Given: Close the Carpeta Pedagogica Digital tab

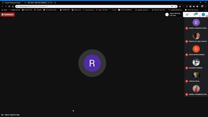Looking at the screenshot, I should click(x=25, y=3).
